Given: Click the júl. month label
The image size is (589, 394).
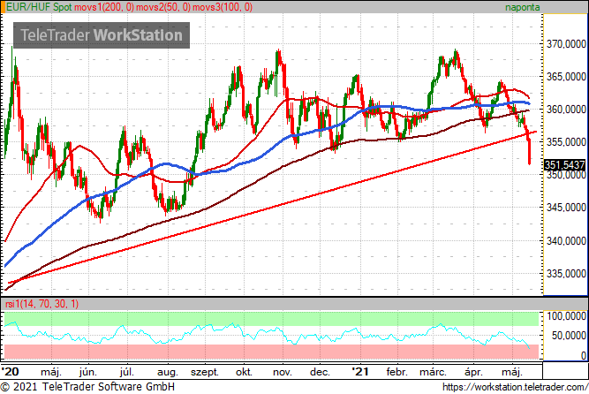Looking at the screenshot, I should (127, 372).
